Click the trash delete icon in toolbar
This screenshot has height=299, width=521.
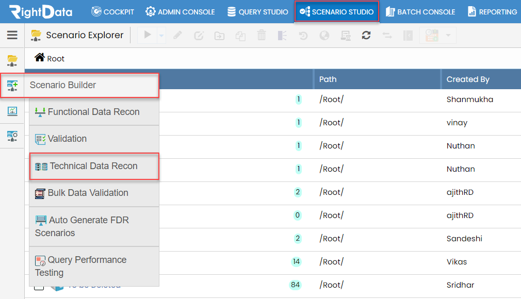tap(262, 36)
